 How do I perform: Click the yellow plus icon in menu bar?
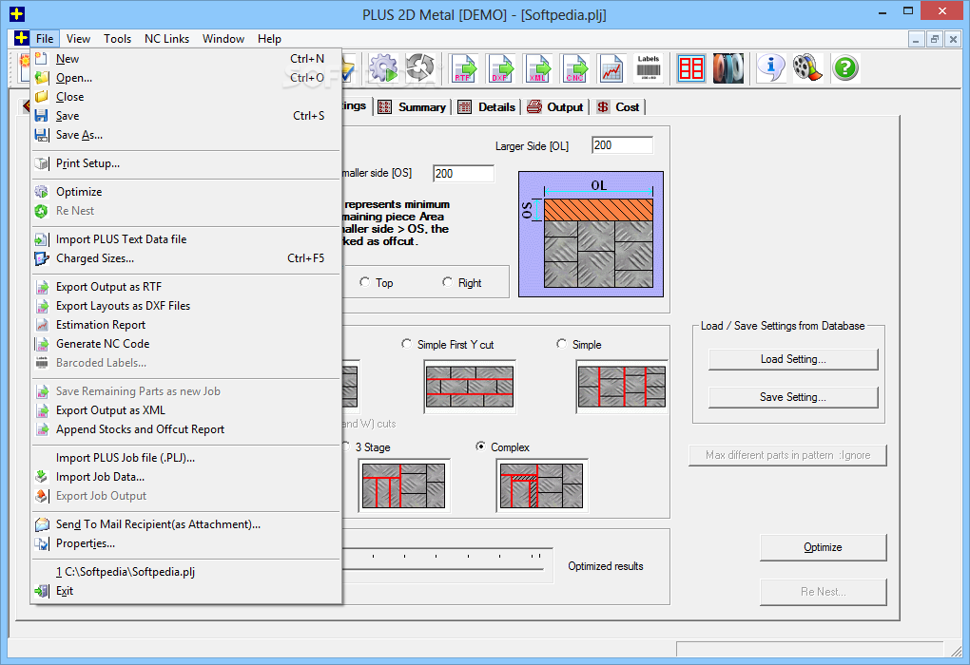[21, 38]
